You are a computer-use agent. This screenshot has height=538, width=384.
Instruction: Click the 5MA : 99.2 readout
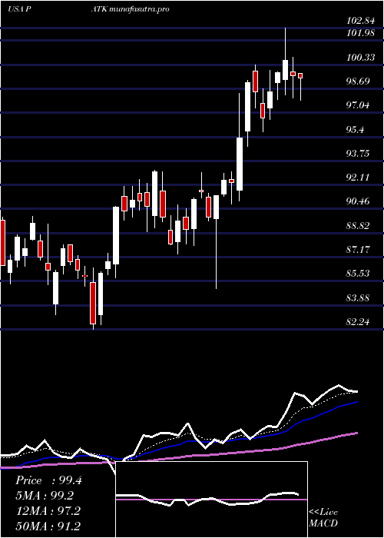45,496
